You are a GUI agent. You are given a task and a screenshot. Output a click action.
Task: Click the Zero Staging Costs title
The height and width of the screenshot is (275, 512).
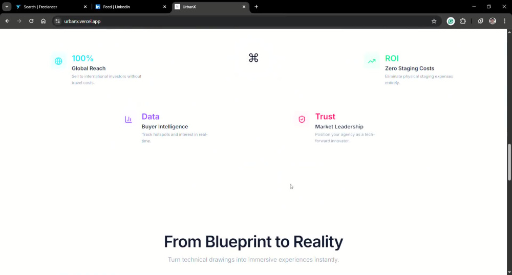(410, 68)
